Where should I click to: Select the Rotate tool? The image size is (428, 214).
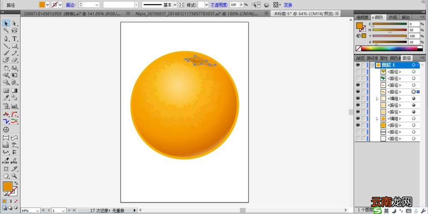[6, 68]
